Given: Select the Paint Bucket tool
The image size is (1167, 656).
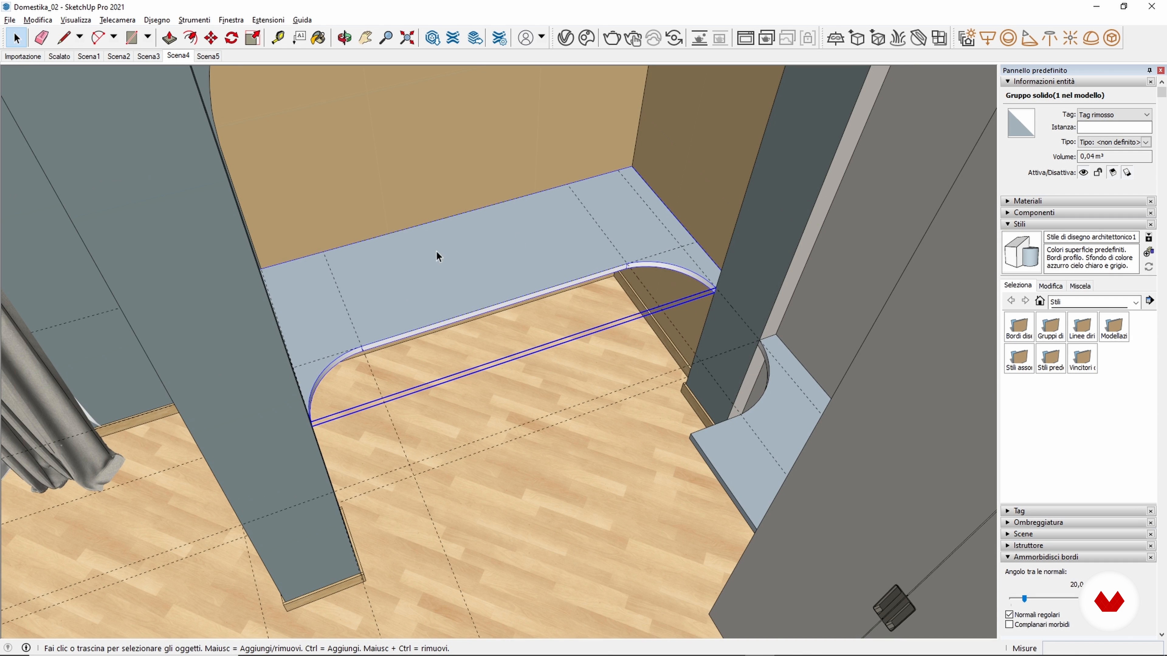Looking at the screenshot, I should coord(318,38).
